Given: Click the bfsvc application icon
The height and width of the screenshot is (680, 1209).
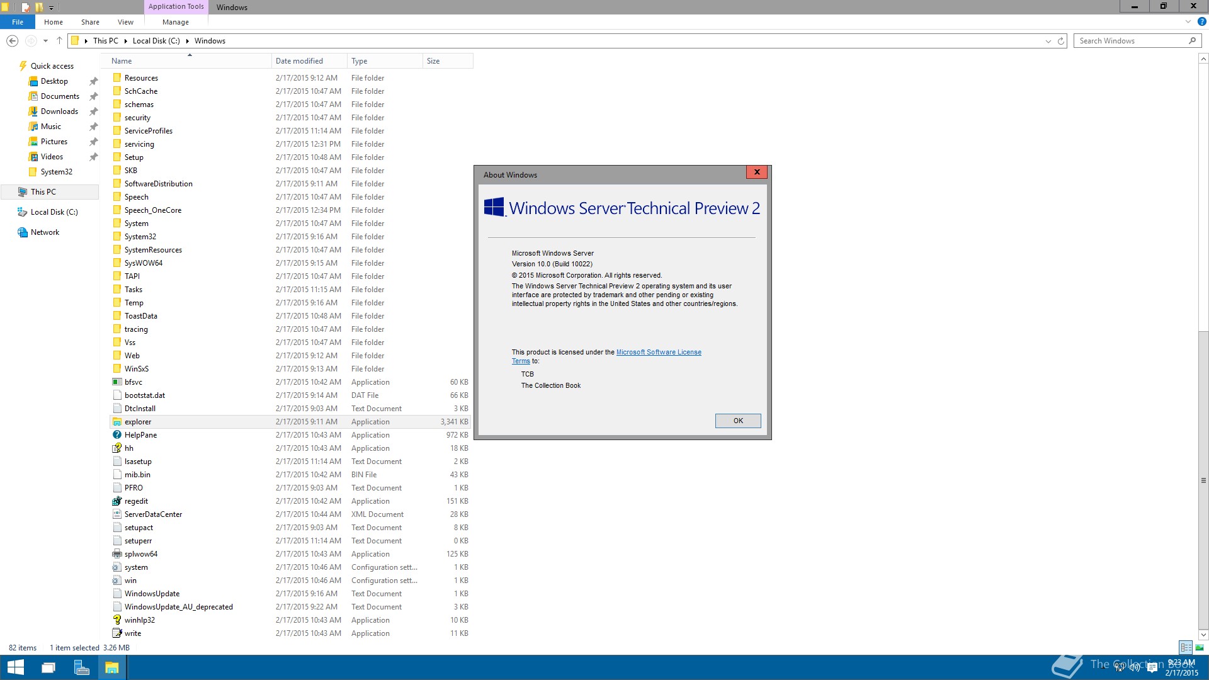Looking at the screenshot, I should (117, 382).
